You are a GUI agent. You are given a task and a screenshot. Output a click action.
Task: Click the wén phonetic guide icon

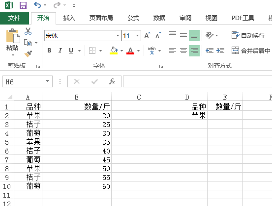point(152,51)
